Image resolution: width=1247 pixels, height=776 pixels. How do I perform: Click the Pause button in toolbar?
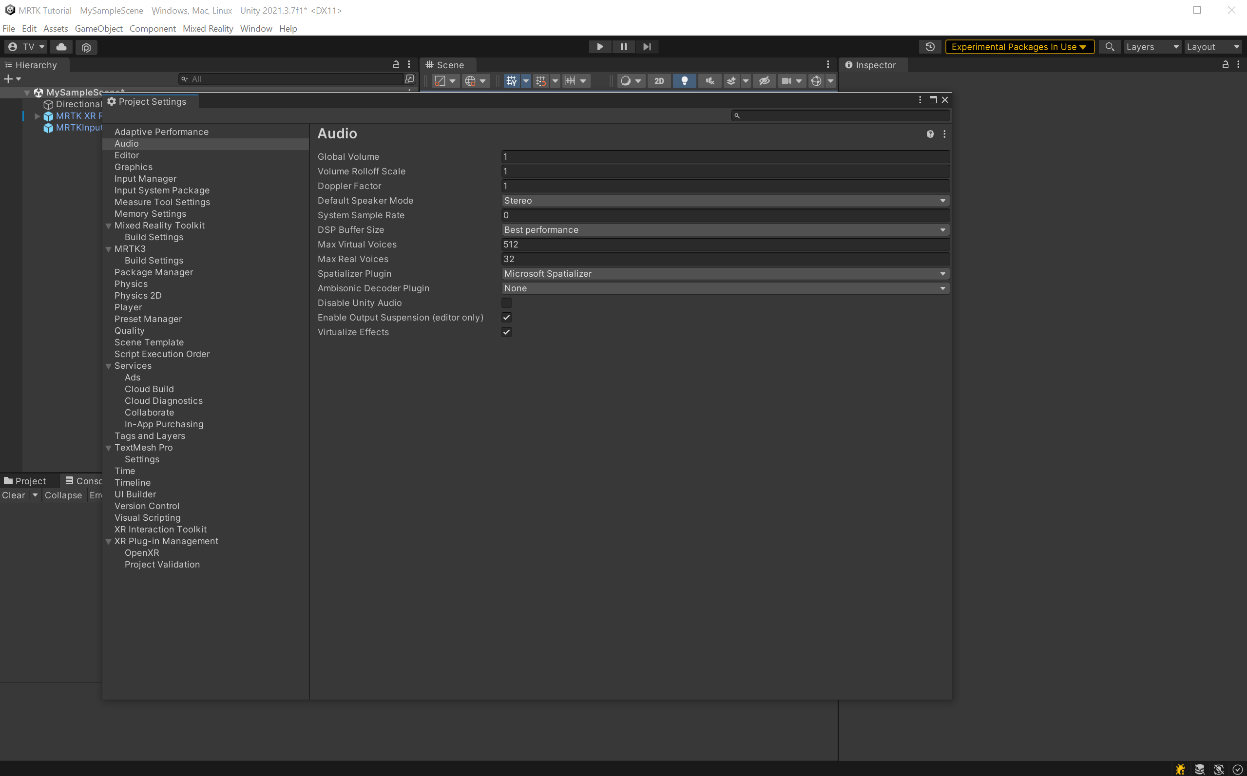tap(623, 47)
